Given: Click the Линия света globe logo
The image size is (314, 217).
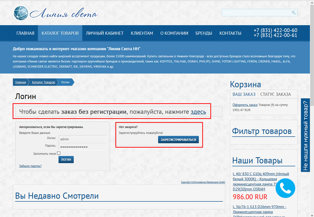Looking at the screenshot, I should (x=21, y=13).
